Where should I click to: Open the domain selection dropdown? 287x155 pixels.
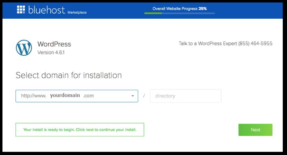77,96
